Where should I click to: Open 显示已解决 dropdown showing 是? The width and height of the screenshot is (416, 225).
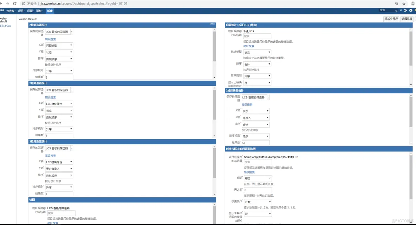[x=257, y=83]
